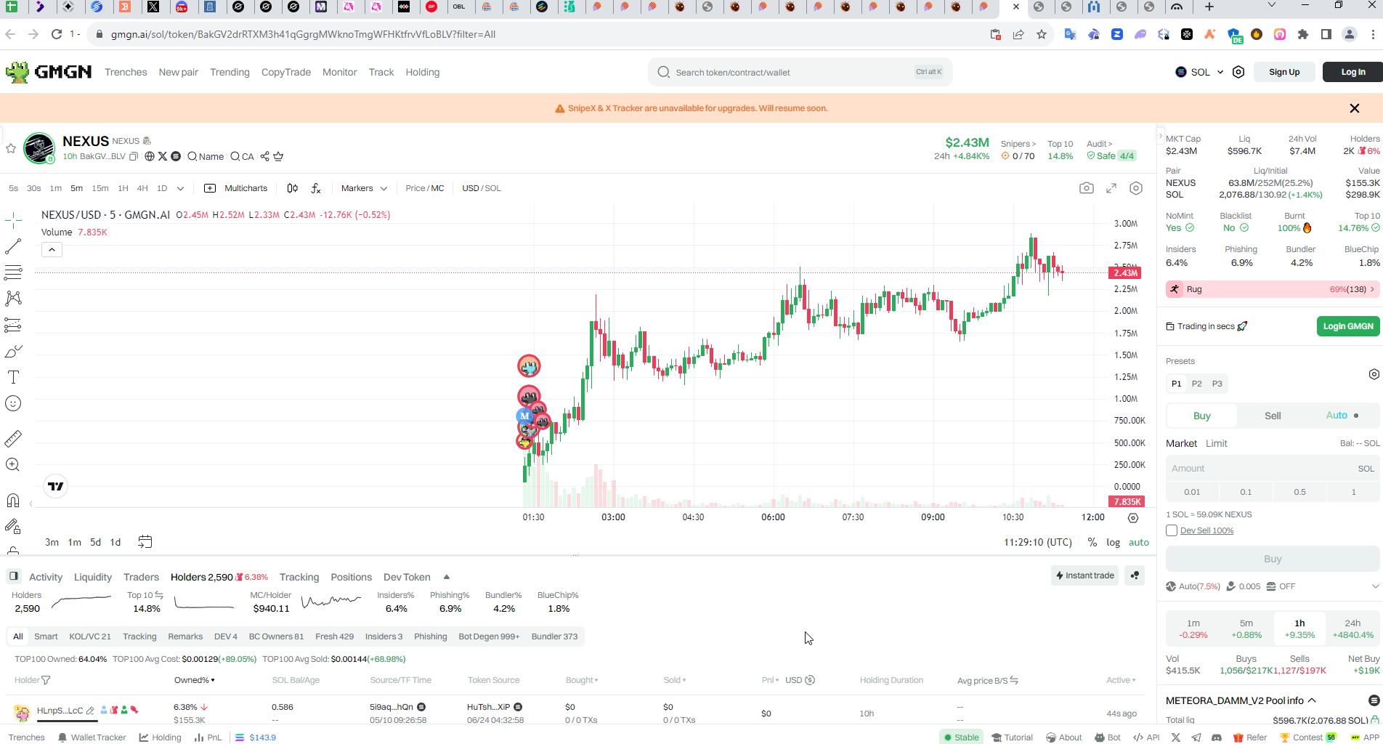The width and height of the screenshot is (1383, 744).
Task: Switch to the Activity tab
Action: pyautogui.click(x=46, y=577)
